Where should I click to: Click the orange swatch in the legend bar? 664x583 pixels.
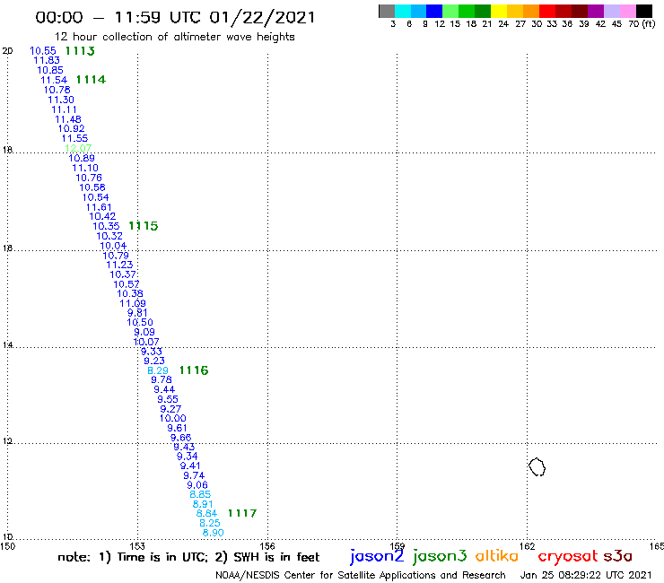click(531, 11)
